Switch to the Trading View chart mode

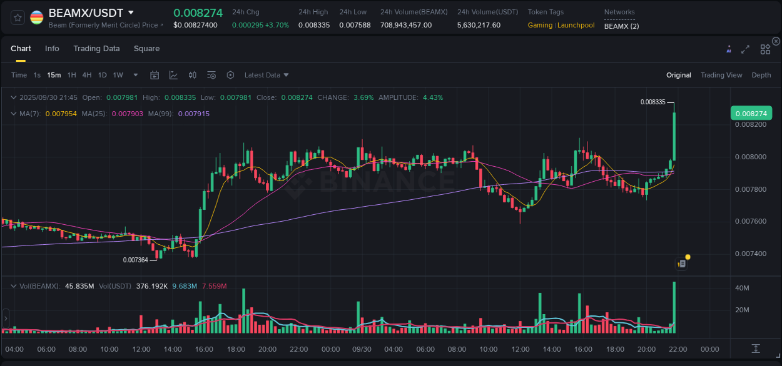[x=721, y=74]
